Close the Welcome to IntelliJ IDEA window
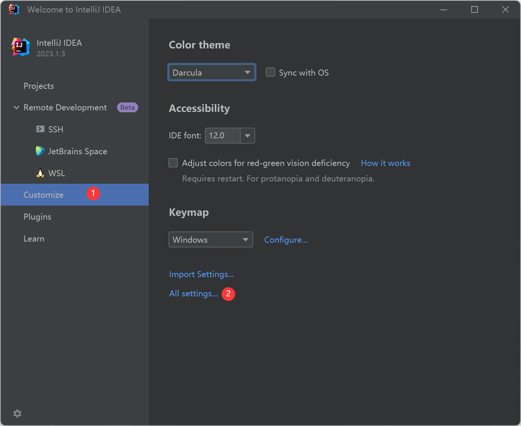Viewport: 521px width, 426px height. (506, 9)
